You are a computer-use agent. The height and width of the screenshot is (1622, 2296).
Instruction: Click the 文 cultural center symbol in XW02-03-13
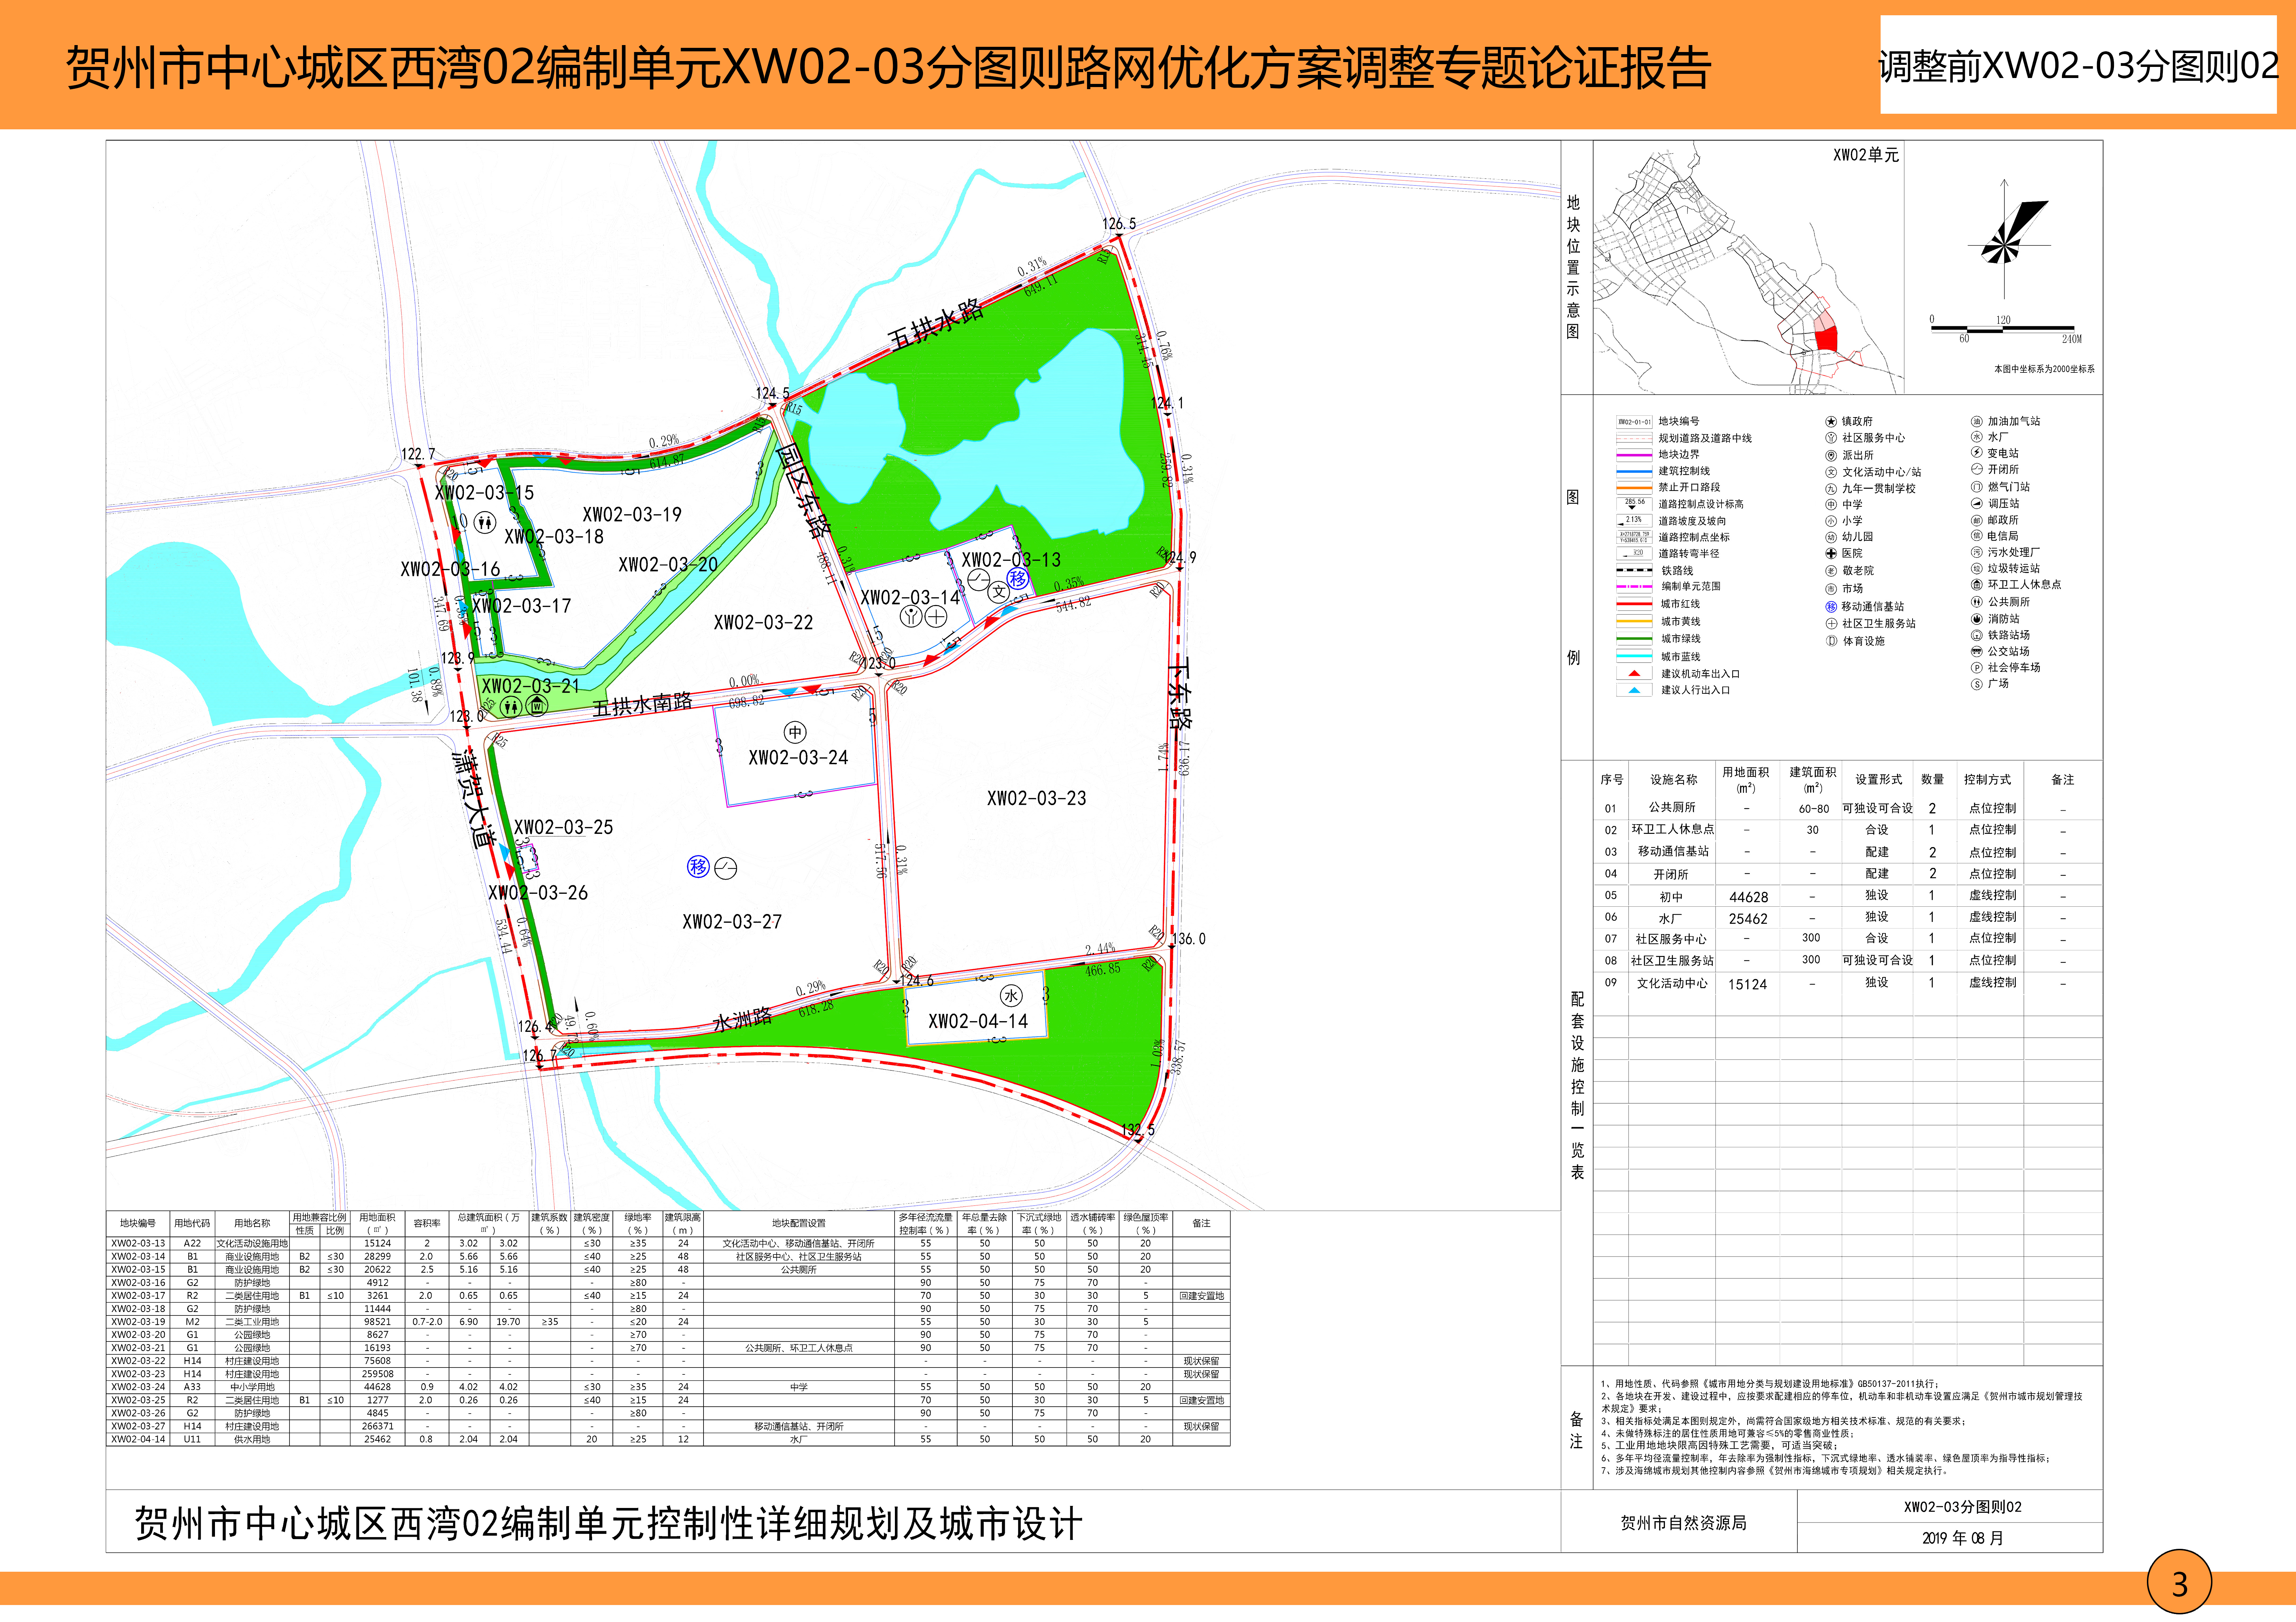(999, 592)
